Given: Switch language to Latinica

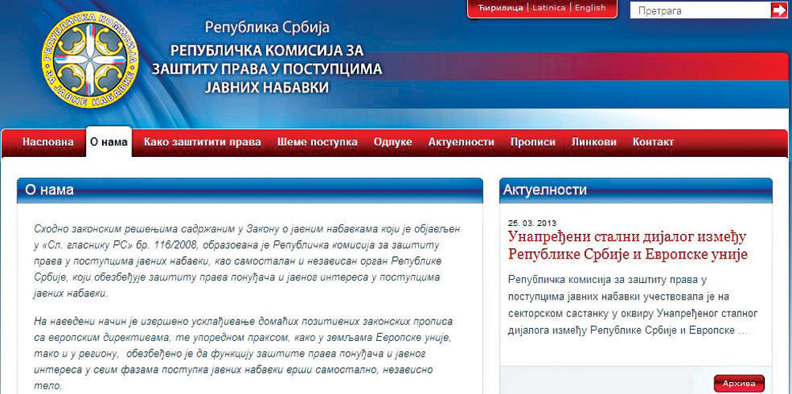Looking at the screenshot, I should point(549,8).
